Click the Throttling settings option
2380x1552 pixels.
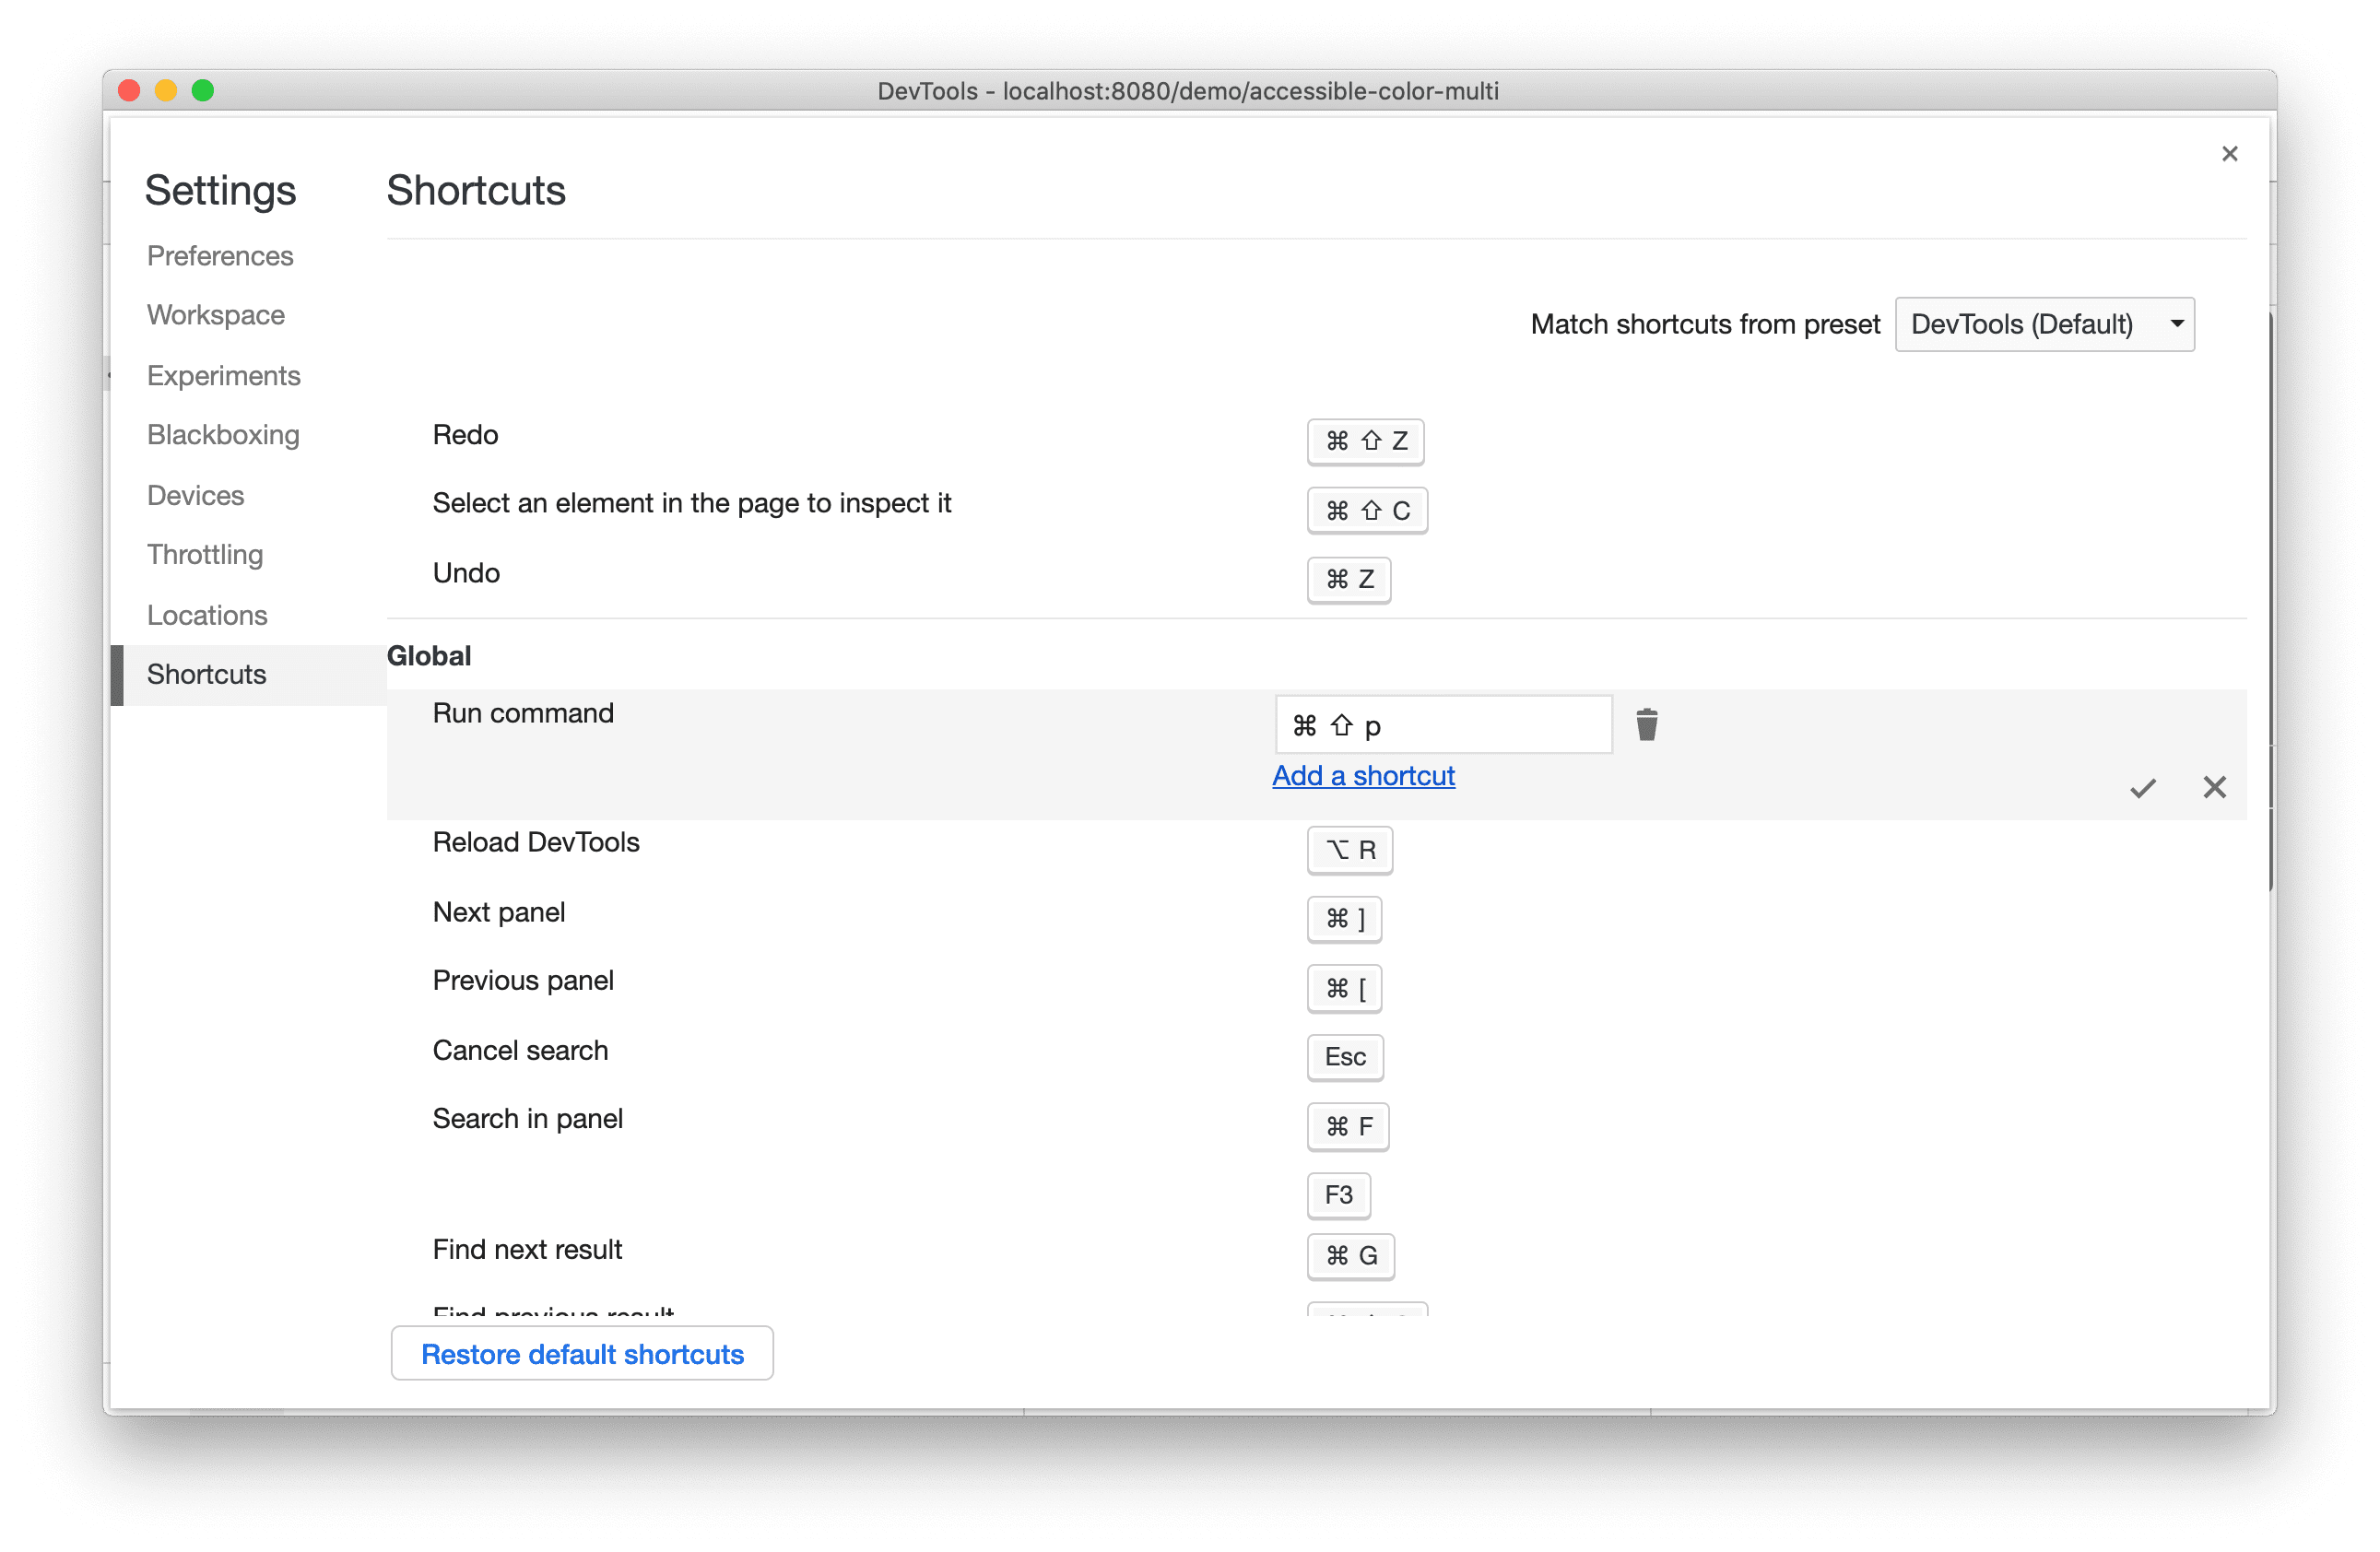click(x=205, y=553)
